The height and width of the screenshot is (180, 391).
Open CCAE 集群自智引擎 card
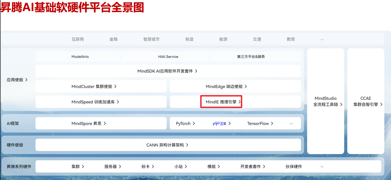pos(366,101)
